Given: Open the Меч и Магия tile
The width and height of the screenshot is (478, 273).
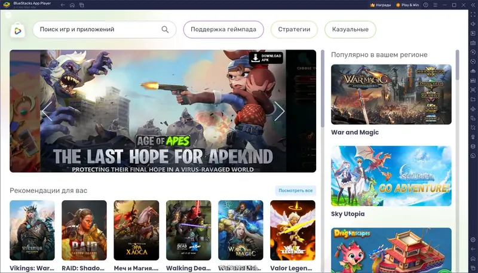Looking at the screenshot, I should tap(136, 230).
